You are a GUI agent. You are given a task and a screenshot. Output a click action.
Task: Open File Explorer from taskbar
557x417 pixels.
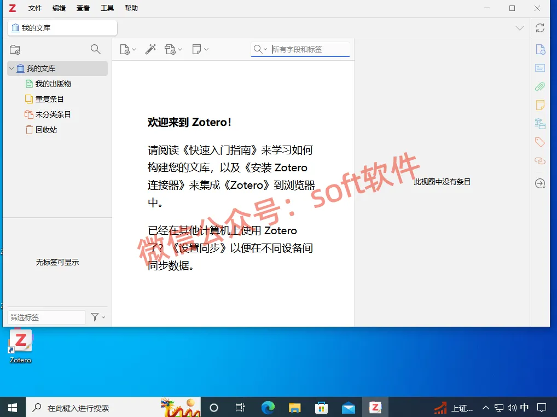(x=294, y=407)
